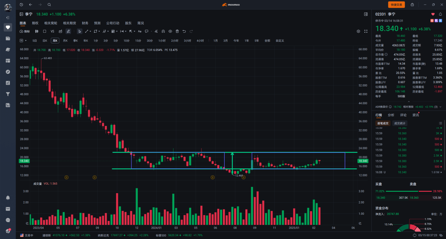Open watchlist heart icon in left sidebar
This screenshot has height=239, width=446.
(8, 27)
